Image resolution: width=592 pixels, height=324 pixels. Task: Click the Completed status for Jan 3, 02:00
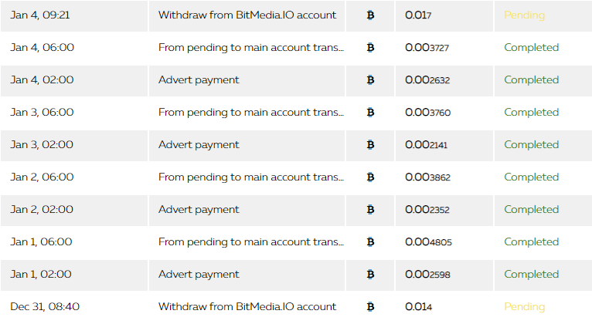(531, 145)
